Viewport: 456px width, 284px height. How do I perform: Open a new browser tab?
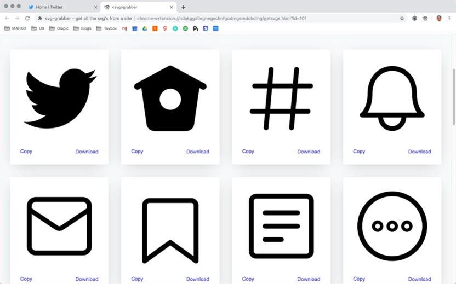pyautogui.click(x=183, y=7)
